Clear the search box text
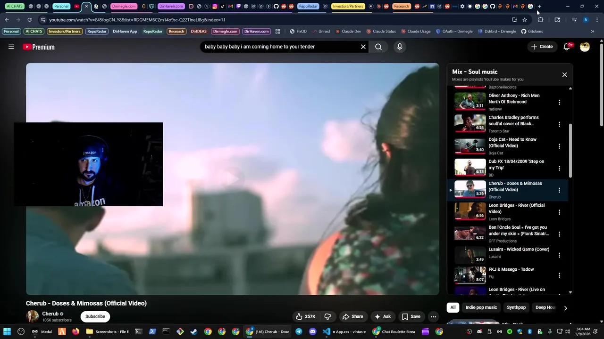 363,47
